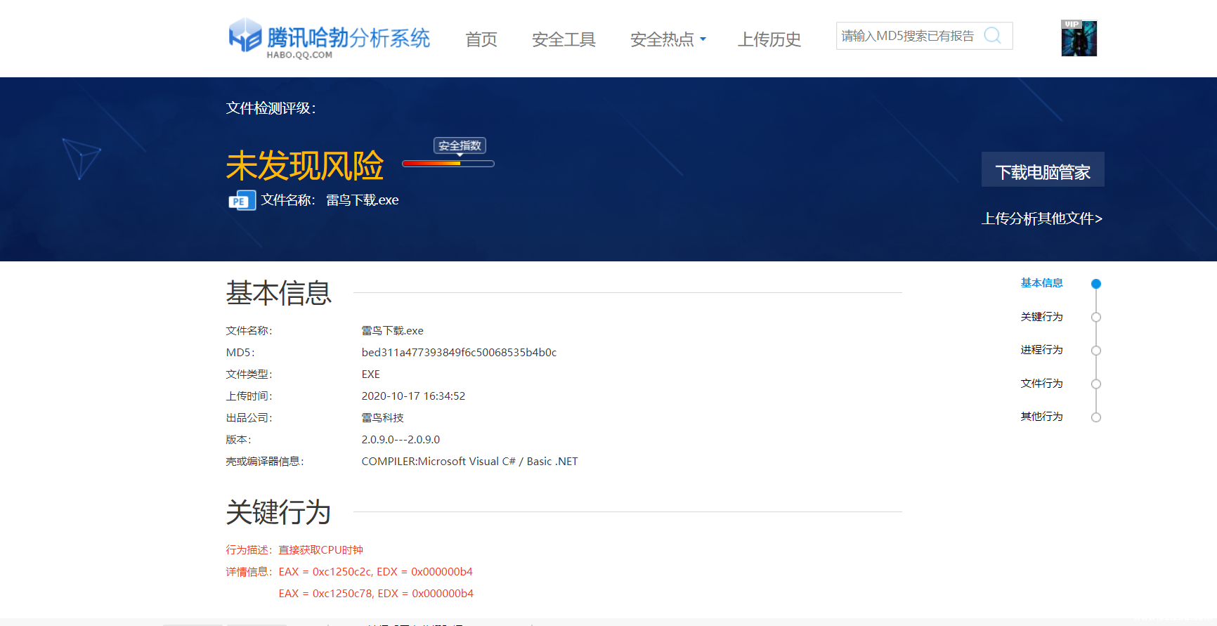This screenshot has width=1217, height=626.
Task: Open the 首页 navigation item
Action: pyautogui.click(x=481, y=39)
